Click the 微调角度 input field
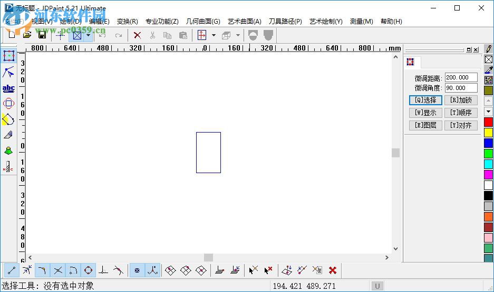 coord(461,88)
